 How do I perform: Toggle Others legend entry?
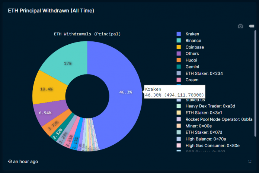pyautogui.click(x=192, y=54)
